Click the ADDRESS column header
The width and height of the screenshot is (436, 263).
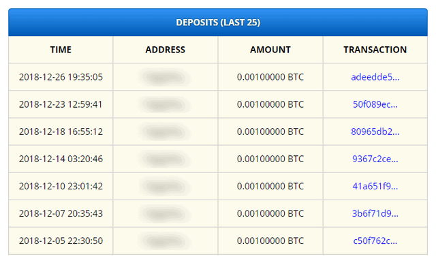[165, 50]
